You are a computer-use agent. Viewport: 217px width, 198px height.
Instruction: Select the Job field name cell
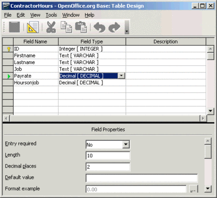pos(36,69)
